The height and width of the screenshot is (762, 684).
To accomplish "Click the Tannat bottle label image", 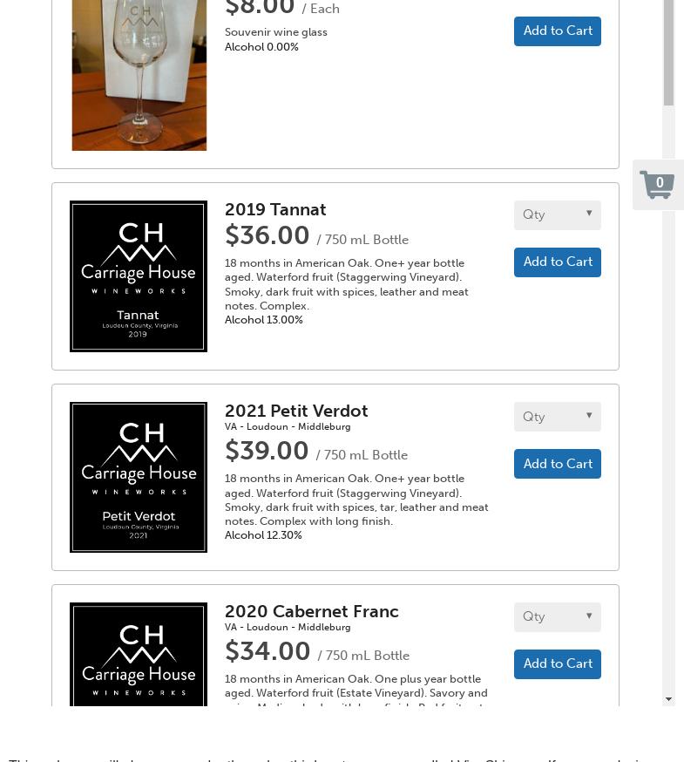I will 139,276.
